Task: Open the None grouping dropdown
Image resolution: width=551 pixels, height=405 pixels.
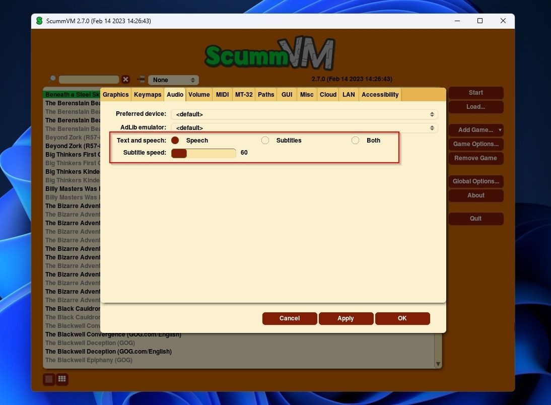Action: pyautogui.click(x=174, y=80)
